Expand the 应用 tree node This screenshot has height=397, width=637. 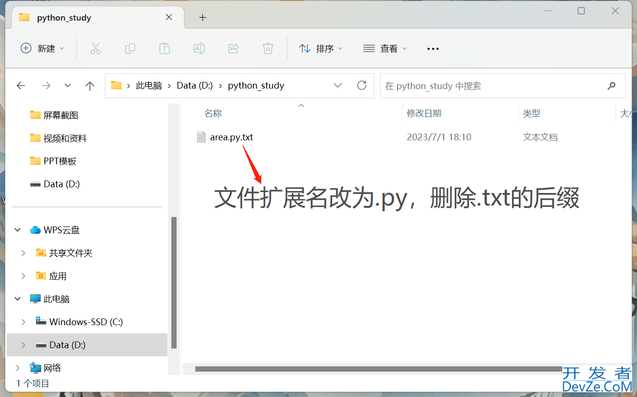point(23,276)
